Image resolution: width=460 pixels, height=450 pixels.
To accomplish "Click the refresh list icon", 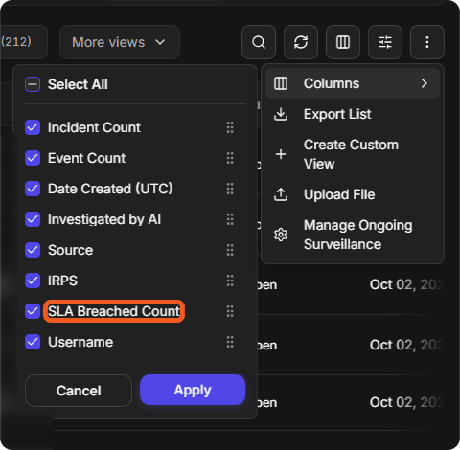I will (x=301, y=42).
